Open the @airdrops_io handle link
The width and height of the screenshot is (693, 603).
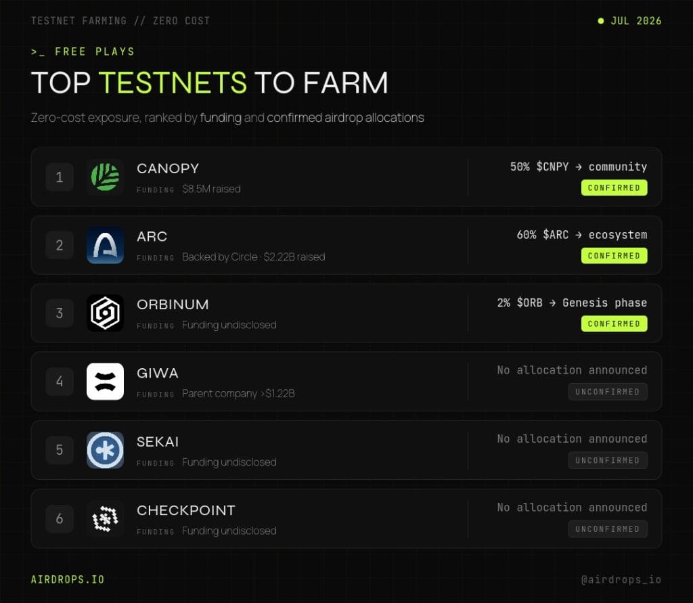click(621, 579)
